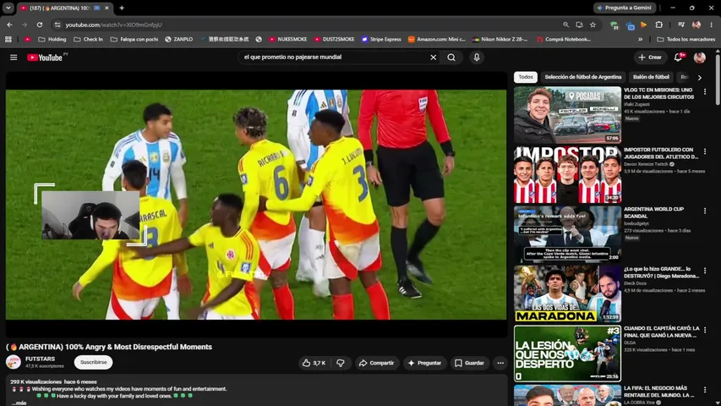Image resolution: width=721 pixels, height=406 pixels.
Task: Start voice search with microphone icon
Action: pos(477,58)
